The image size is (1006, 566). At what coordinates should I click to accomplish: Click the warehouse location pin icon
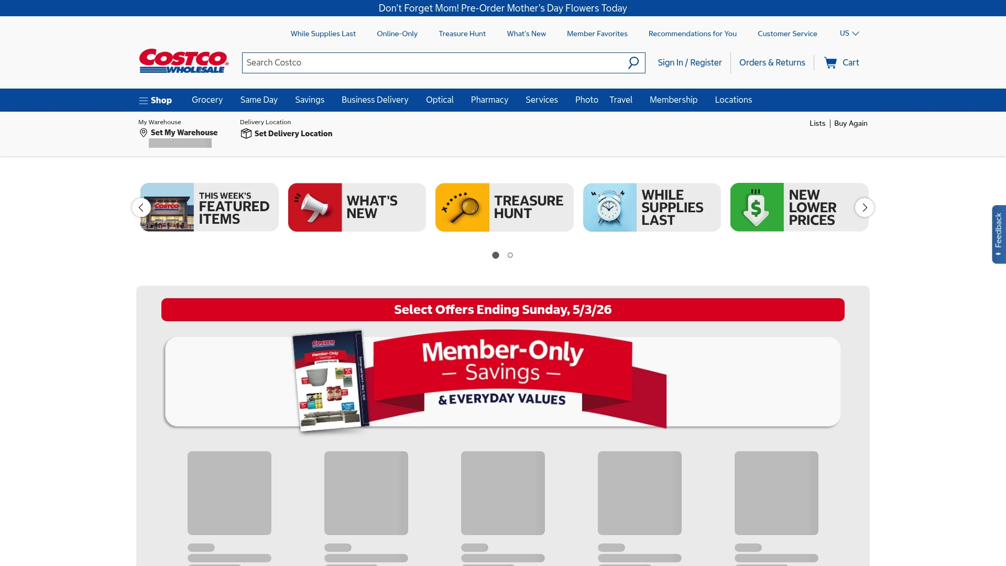144,133
